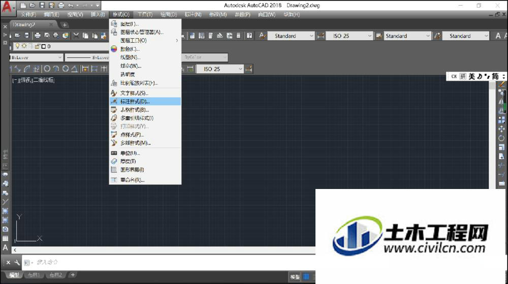Select 点样式(P)... menu entry

pos(145,135)
